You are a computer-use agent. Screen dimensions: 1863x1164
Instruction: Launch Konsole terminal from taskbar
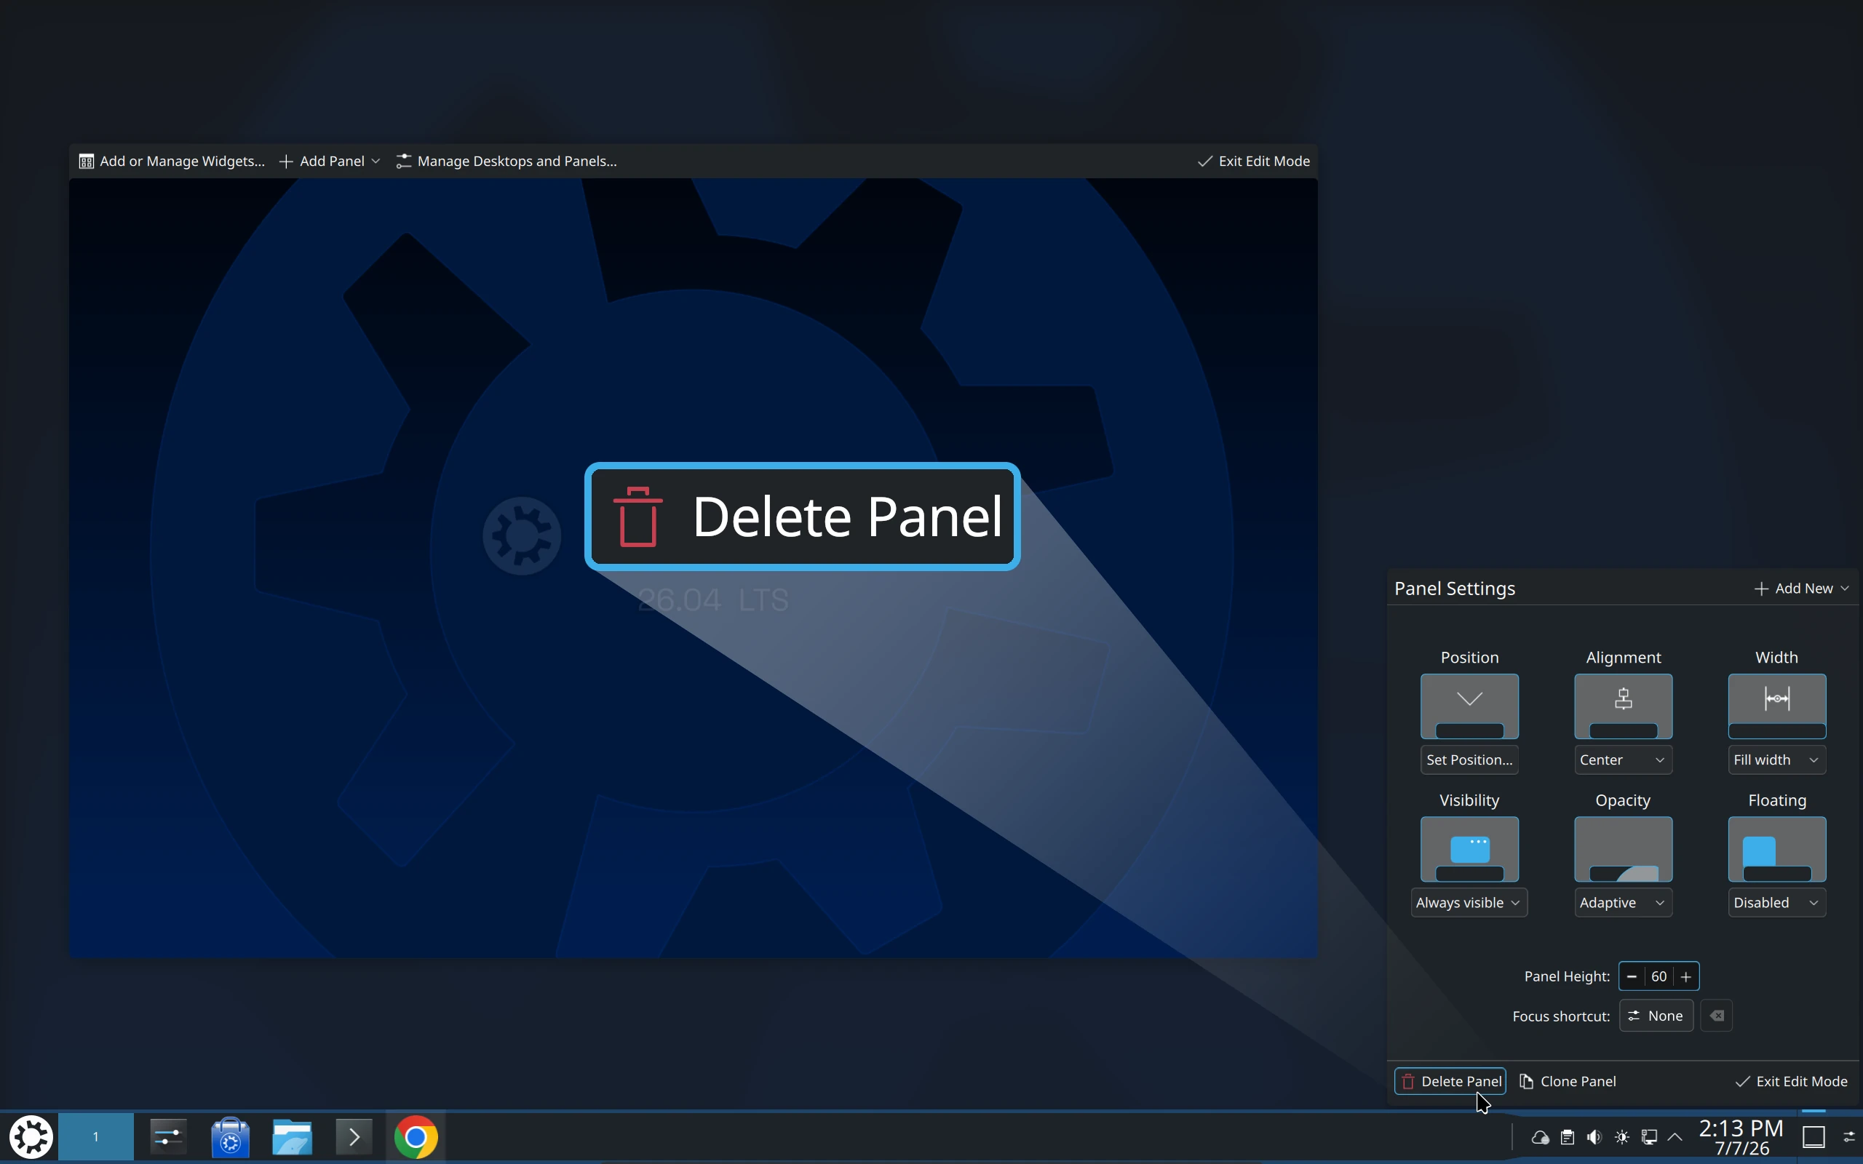coord(354,1136)
